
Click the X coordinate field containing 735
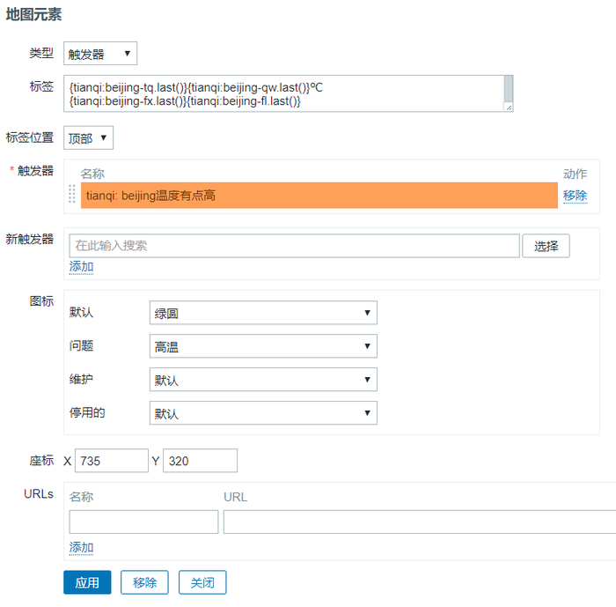tap(112, 461)
